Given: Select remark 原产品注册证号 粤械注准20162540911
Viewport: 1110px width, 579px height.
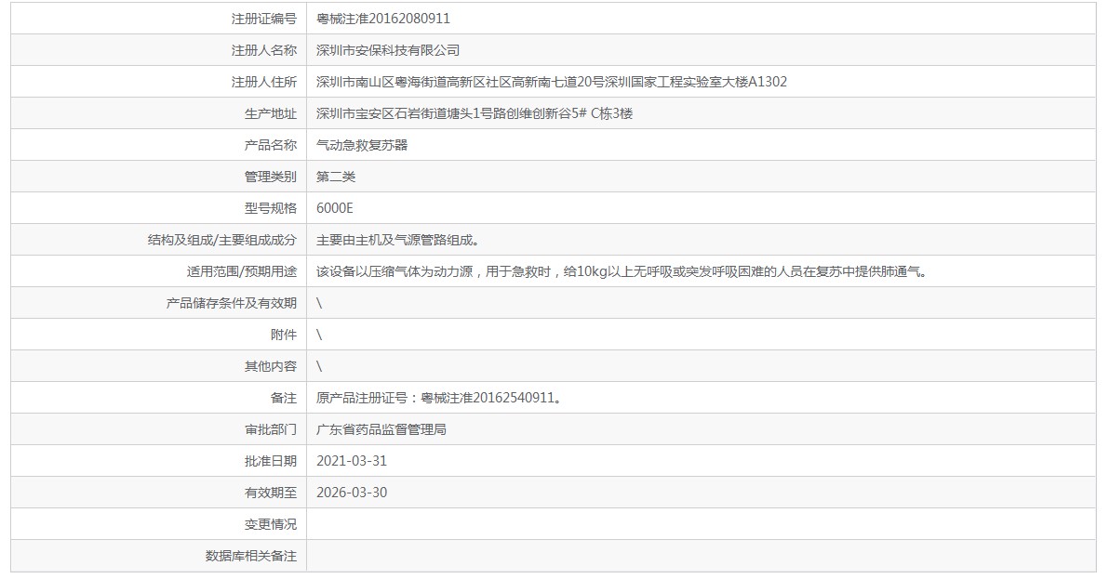Looking at the screenshot, I should (439, 398).
